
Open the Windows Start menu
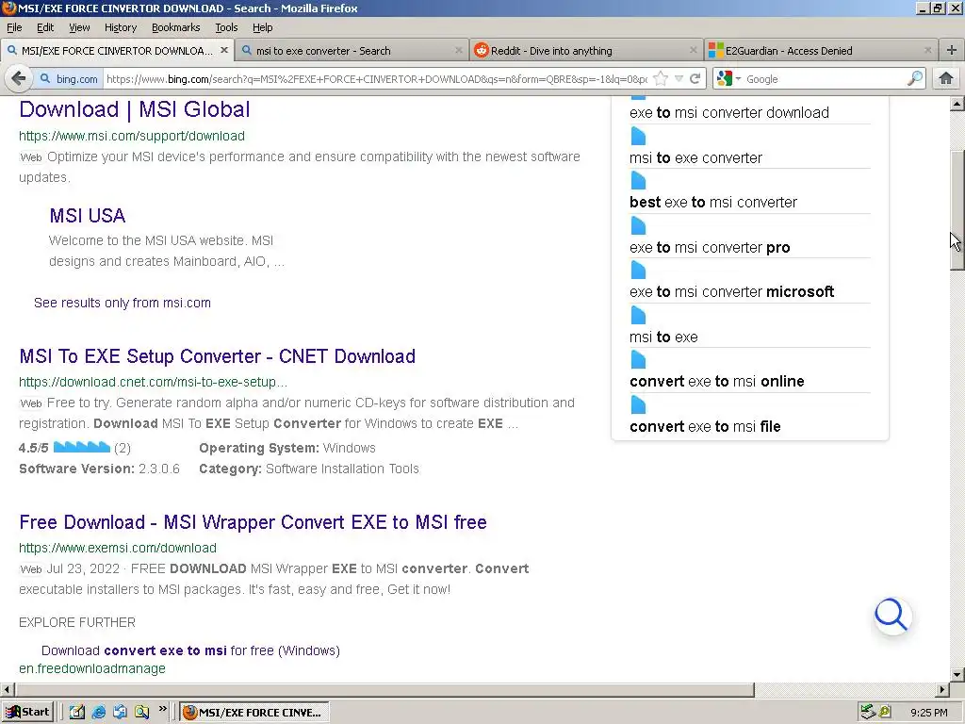click(x=28, y=713)
